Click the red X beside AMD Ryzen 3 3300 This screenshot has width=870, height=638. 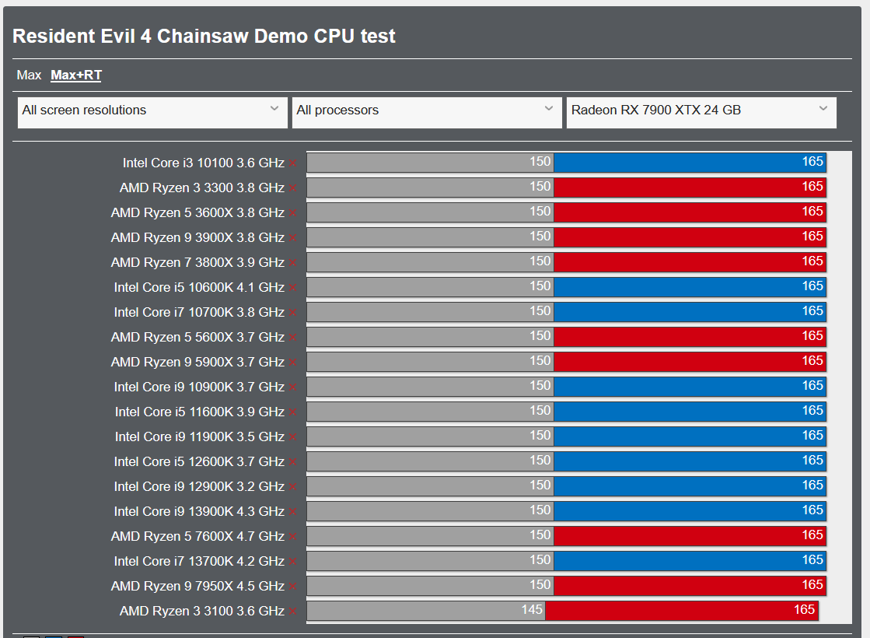point(292,188)
